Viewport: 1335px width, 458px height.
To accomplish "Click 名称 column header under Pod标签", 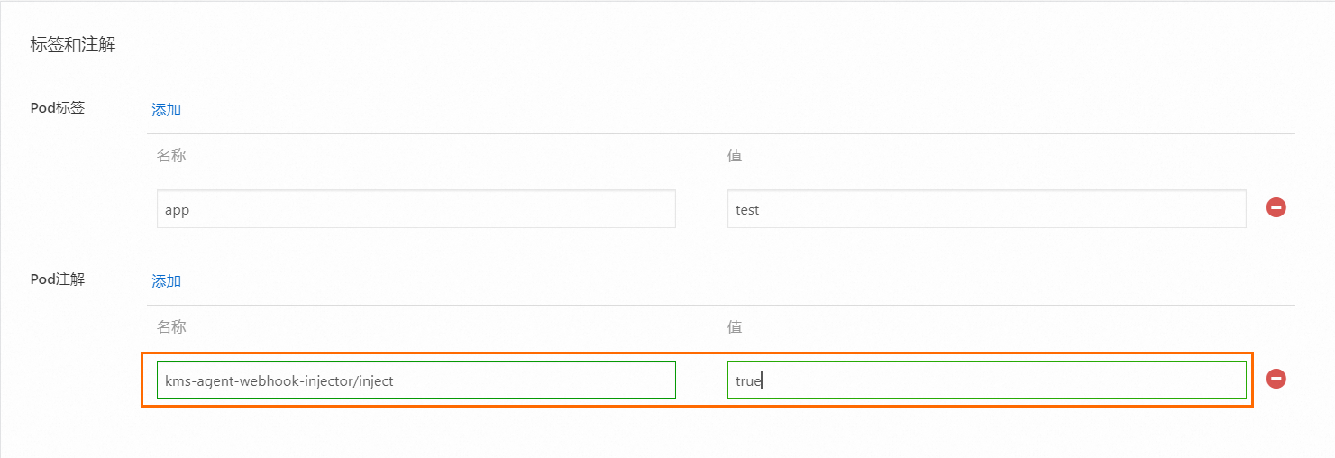I will click(x=171, y=156).
